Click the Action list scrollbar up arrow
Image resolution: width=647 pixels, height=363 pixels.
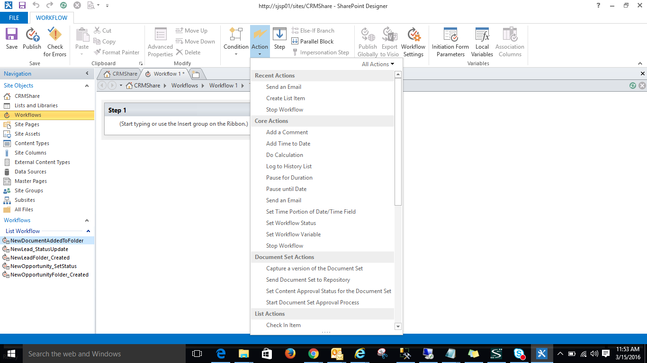point(398,74)
